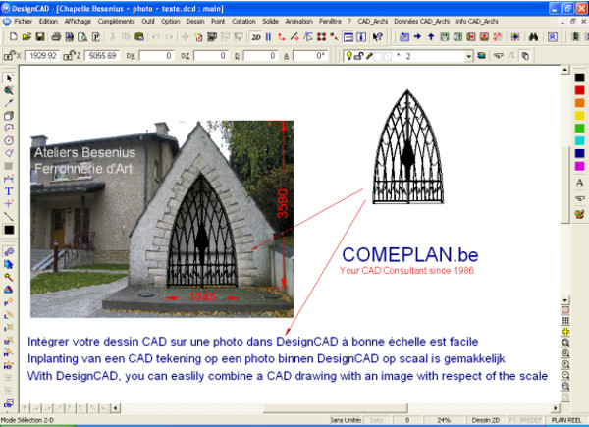Print the drawing using the printer icon
The image size is (589, 427).
click(x=56, y=36)
